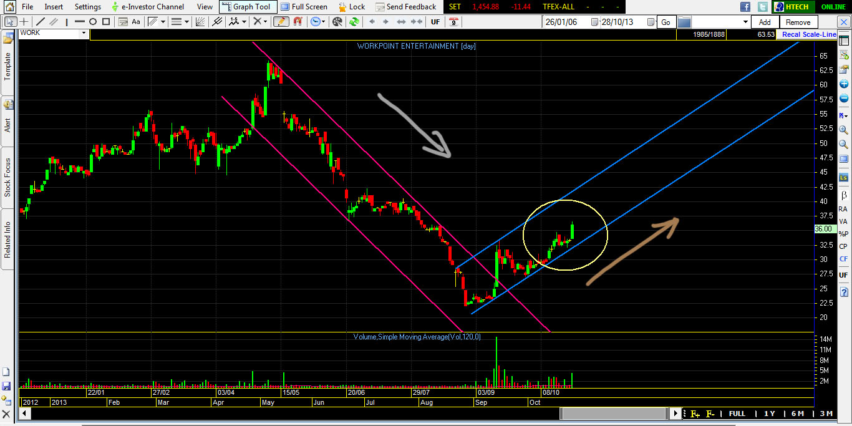This screenshot has width=852, height=426.
Task: Click the beta symbol on right sidebar
Action: pos(843,195)
